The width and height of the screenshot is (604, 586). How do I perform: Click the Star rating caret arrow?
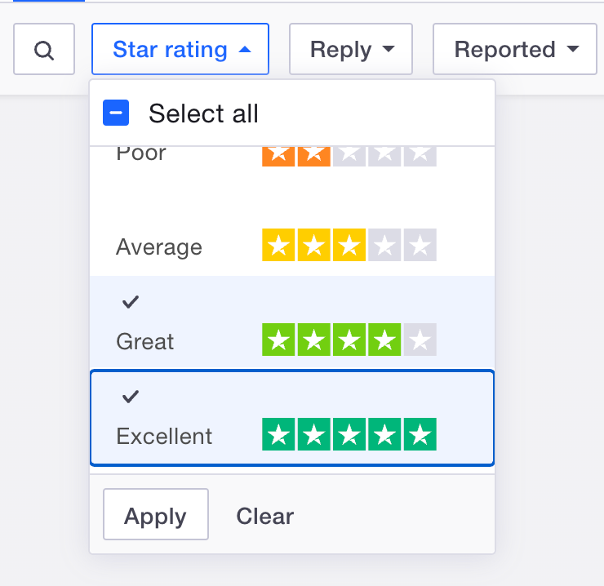pos(245,50)
